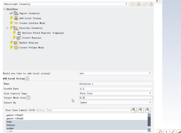The image size is (181, 133).
Task: Click the face zone list scrollbar down arrow
Action: (x=149, y=130)
